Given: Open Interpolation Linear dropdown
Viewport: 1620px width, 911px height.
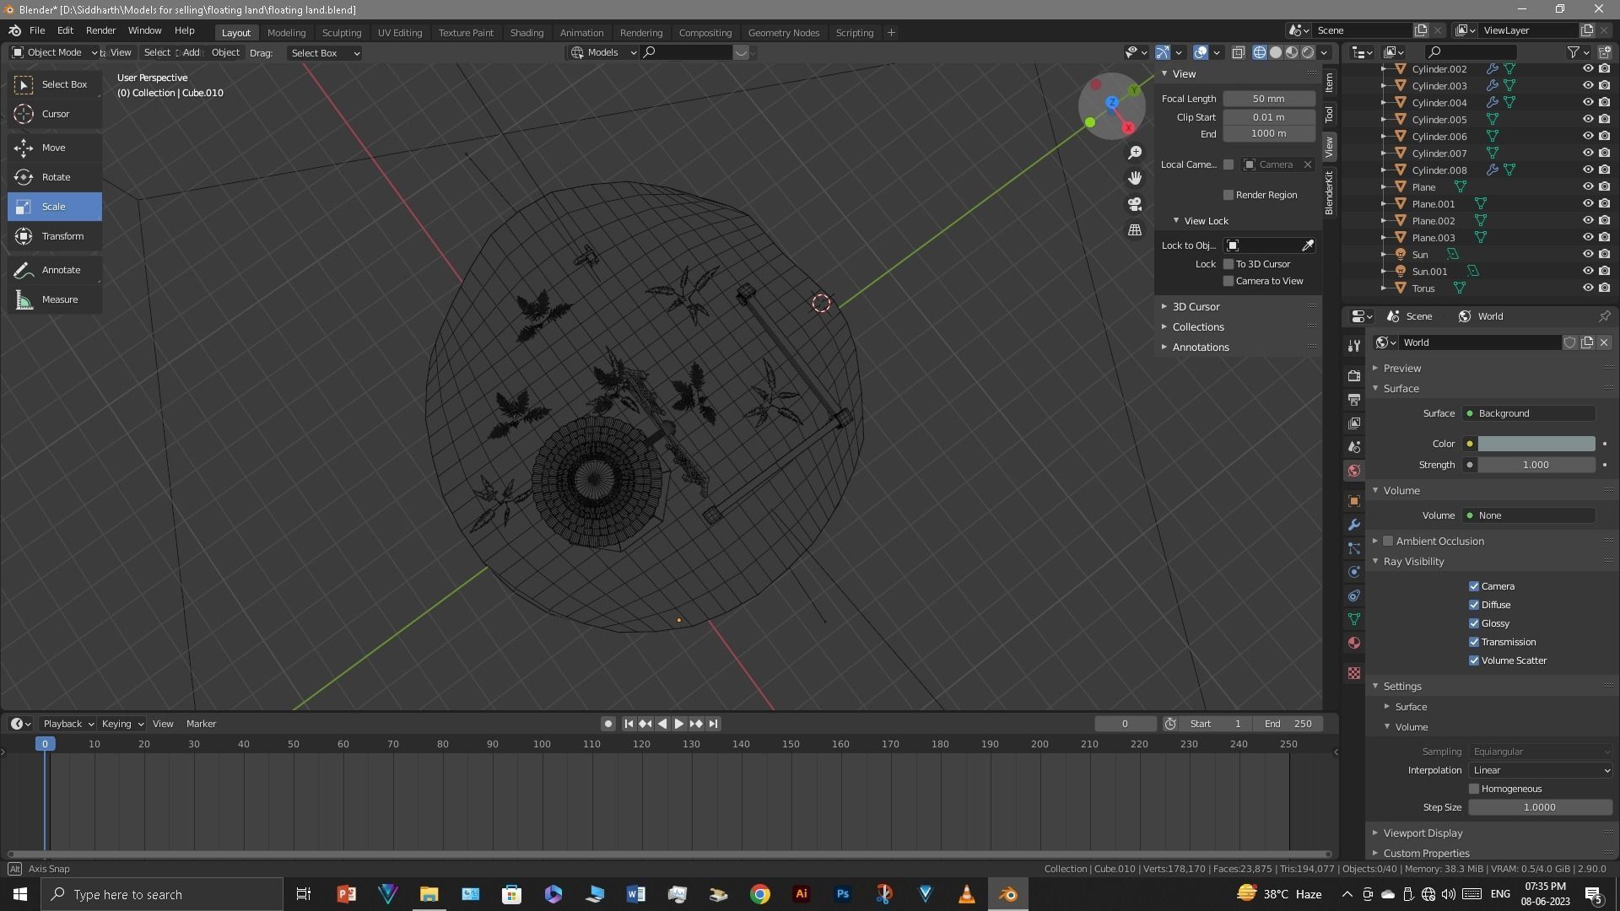Looking at the screenshot, I should pos(1541,770).
